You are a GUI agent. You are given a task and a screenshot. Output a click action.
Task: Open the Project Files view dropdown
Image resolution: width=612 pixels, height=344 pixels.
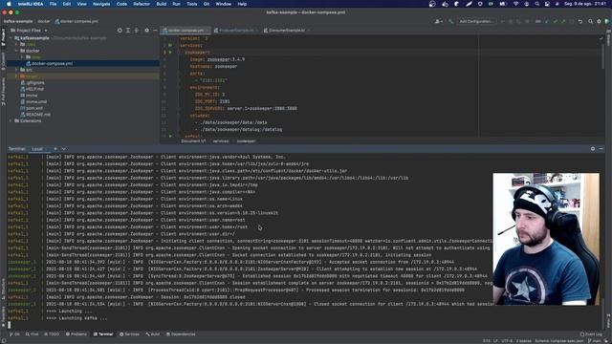click(30, 30)
